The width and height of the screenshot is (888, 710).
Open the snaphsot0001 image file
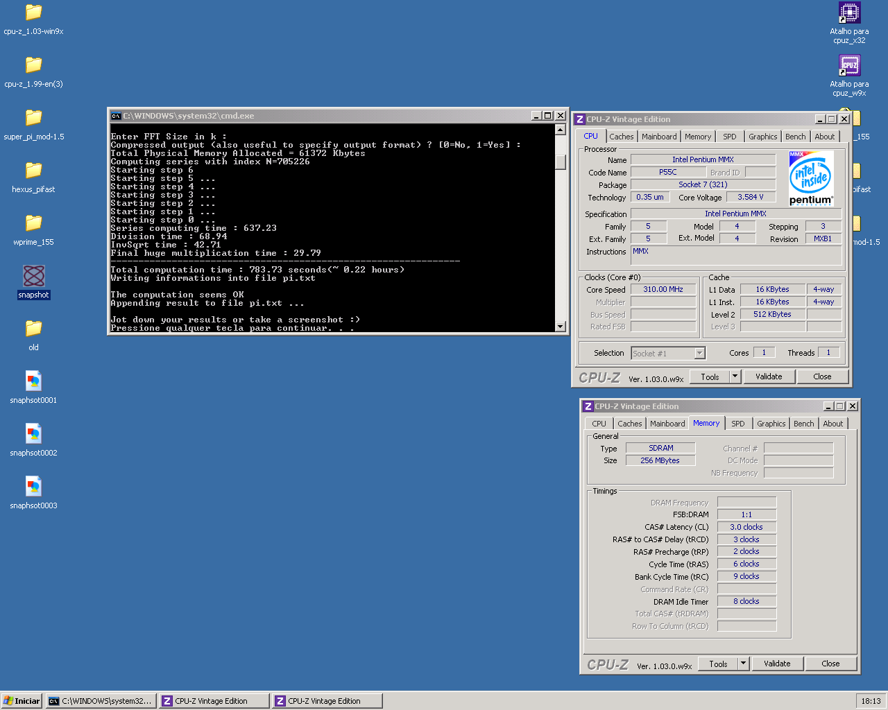(33, 381)
